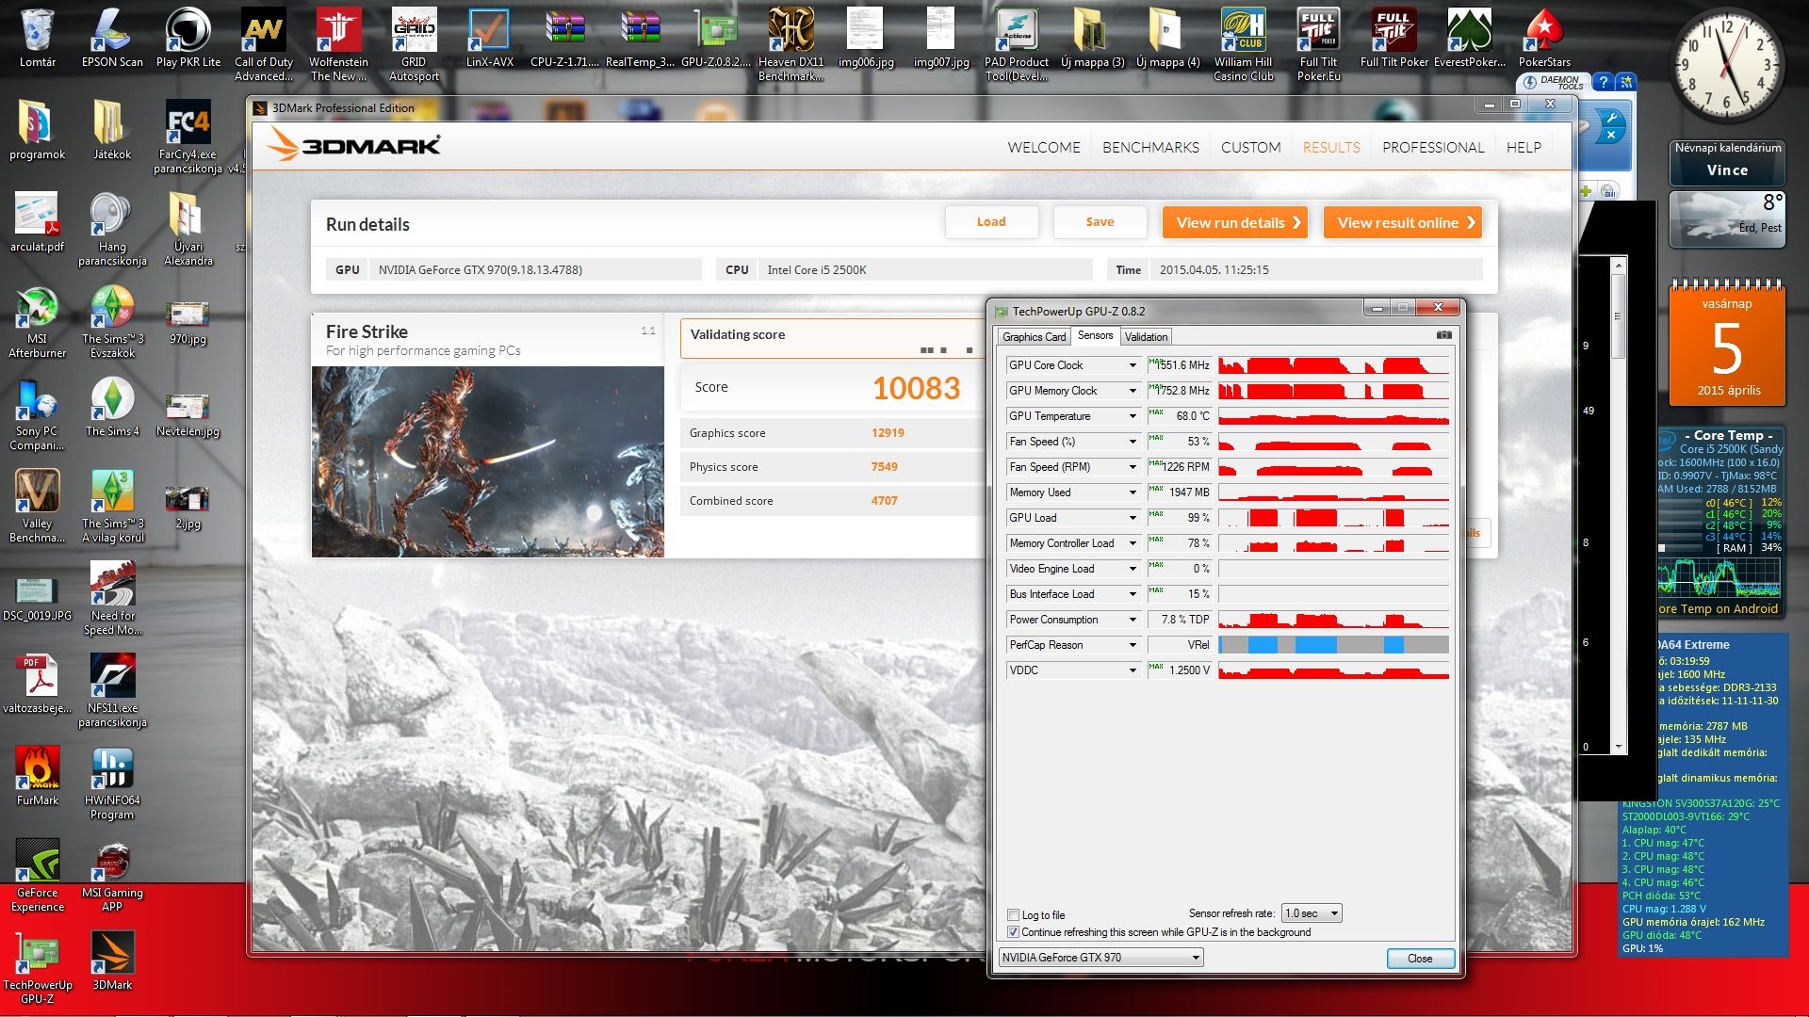Click the Save button in Run details
The height and width of the screenshot is (1017, 1809).
click(1100, 222)
